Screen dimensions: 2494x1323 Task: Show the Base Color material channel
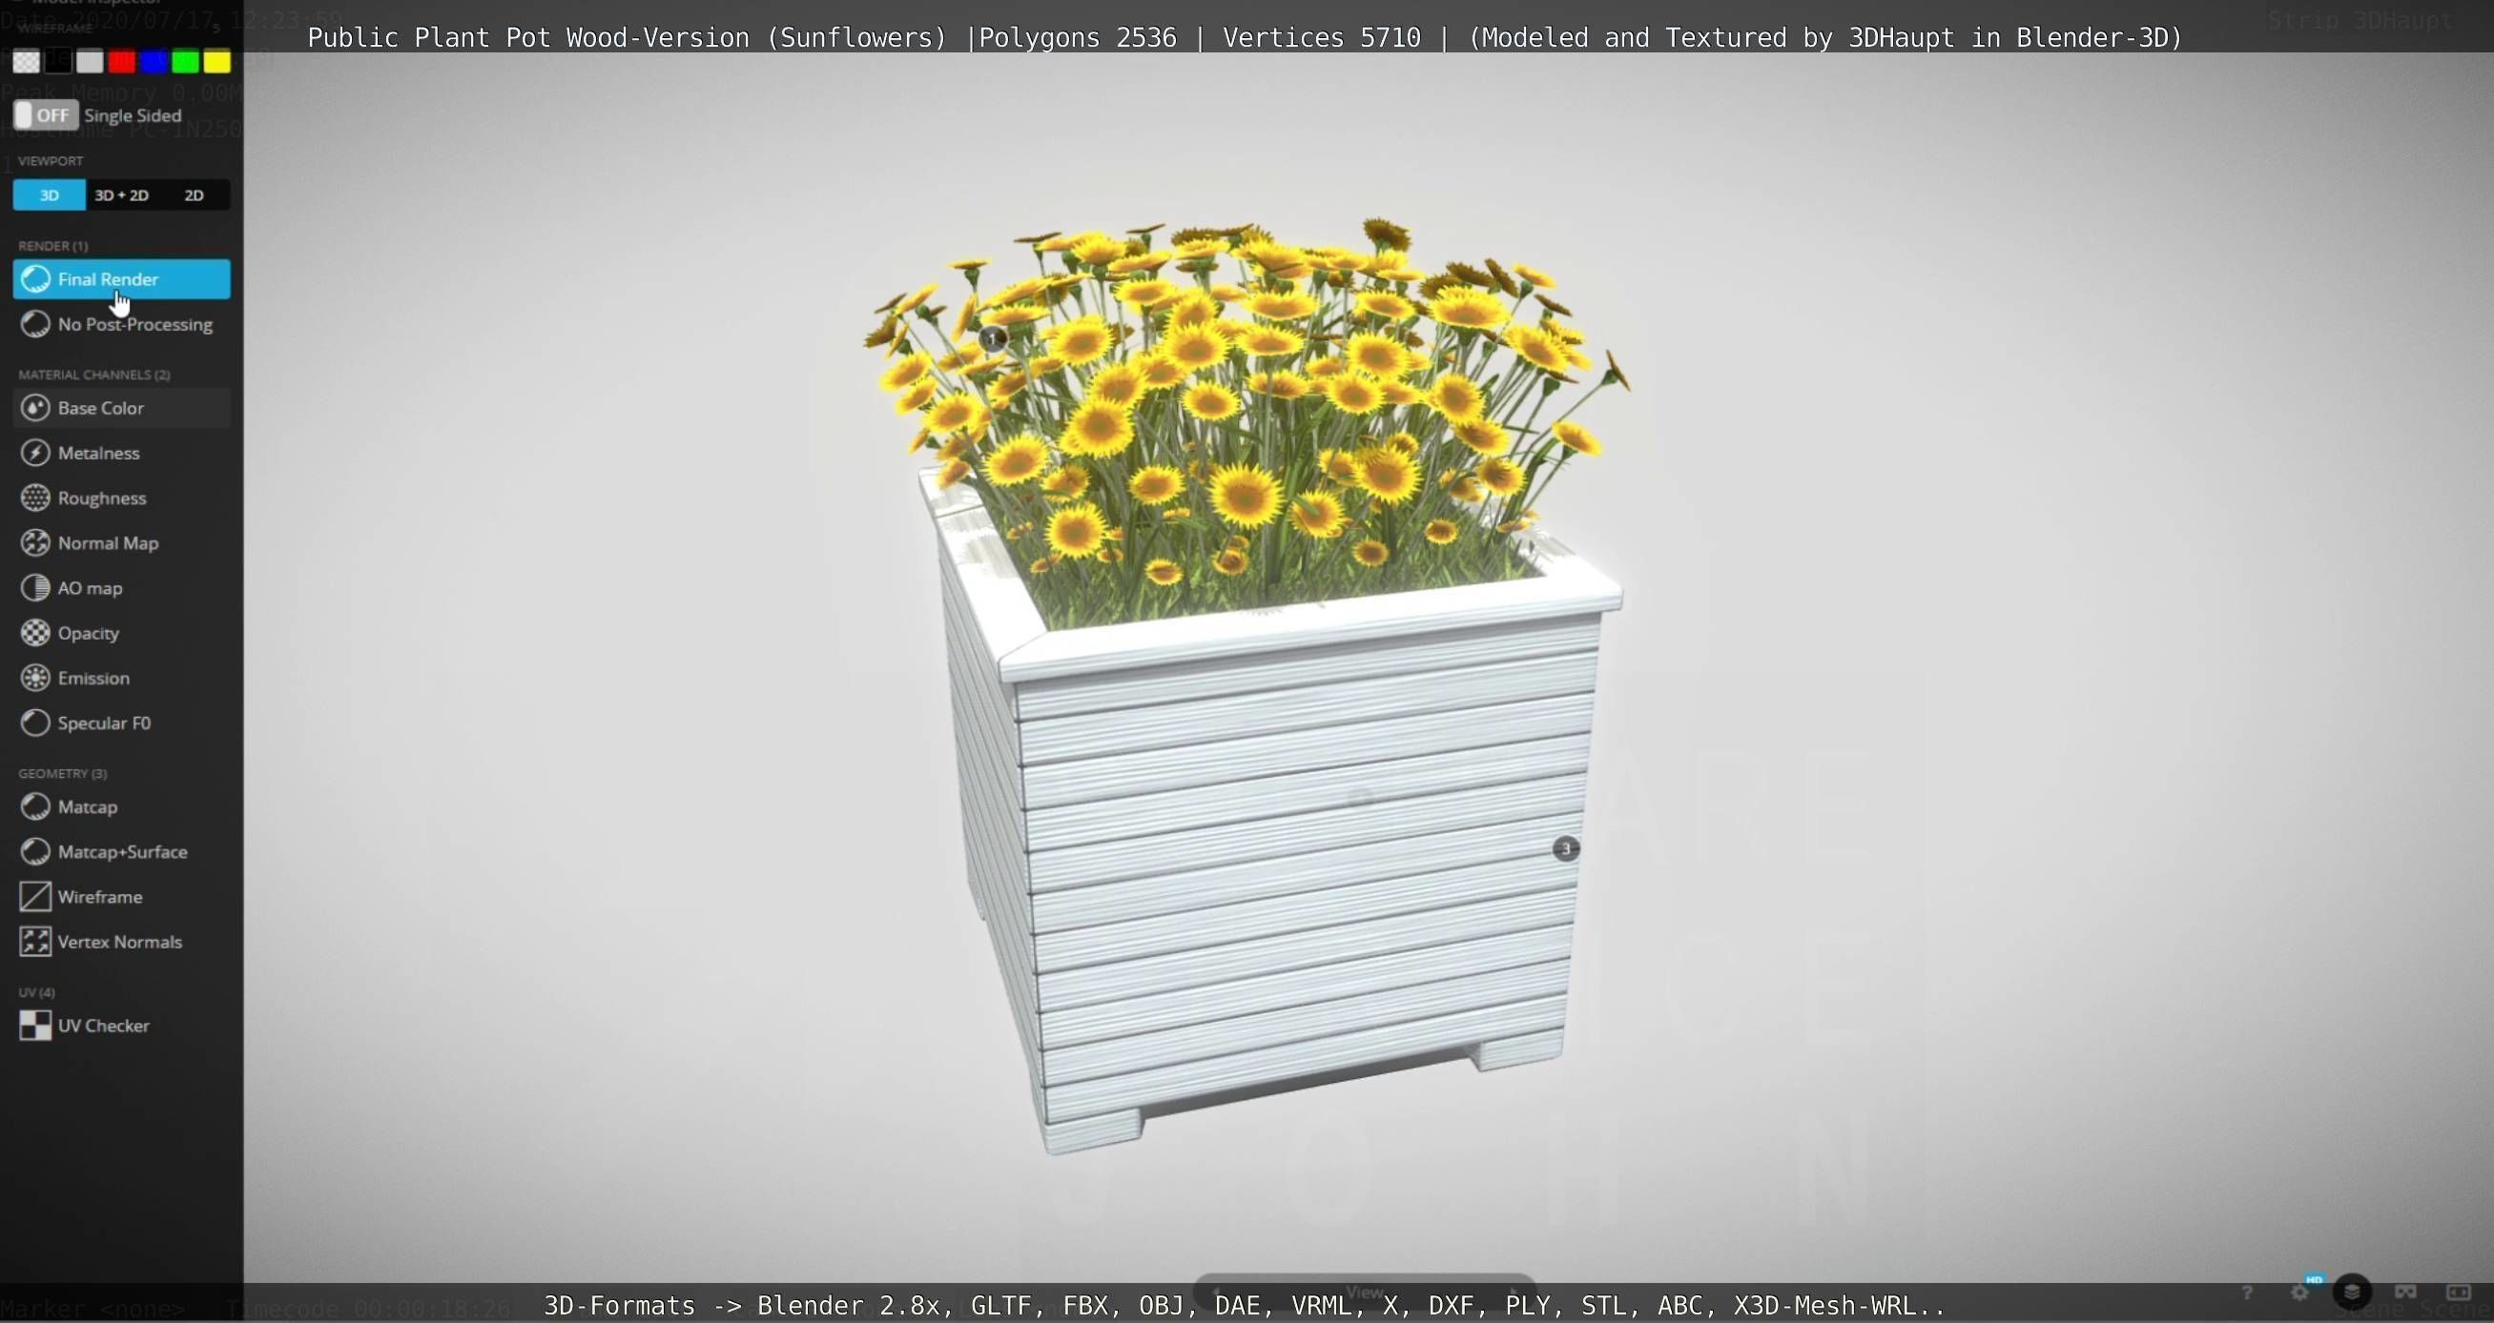pyautogui.click(x=122, y=407)
